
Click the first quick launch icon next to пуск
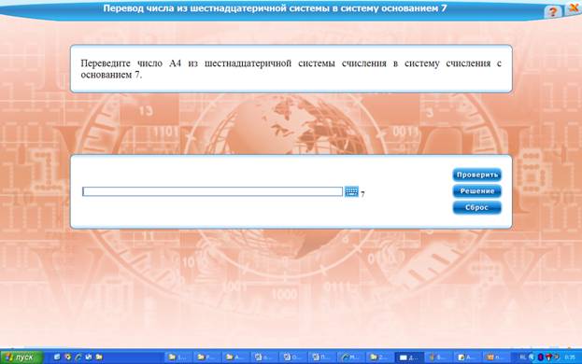(57, 357)
